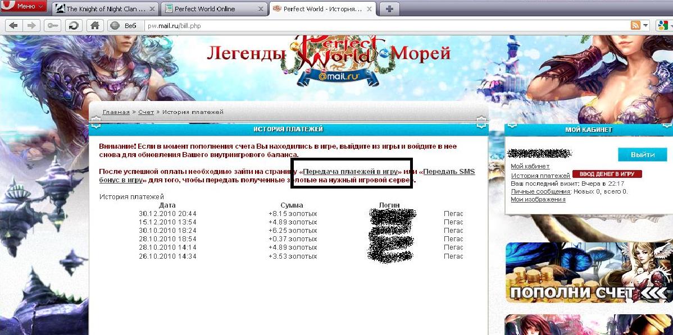Expand the RSS feed dropdown arrow
Image resolution: width=673 pixels, height=335 pixels.
click(645, 25)
